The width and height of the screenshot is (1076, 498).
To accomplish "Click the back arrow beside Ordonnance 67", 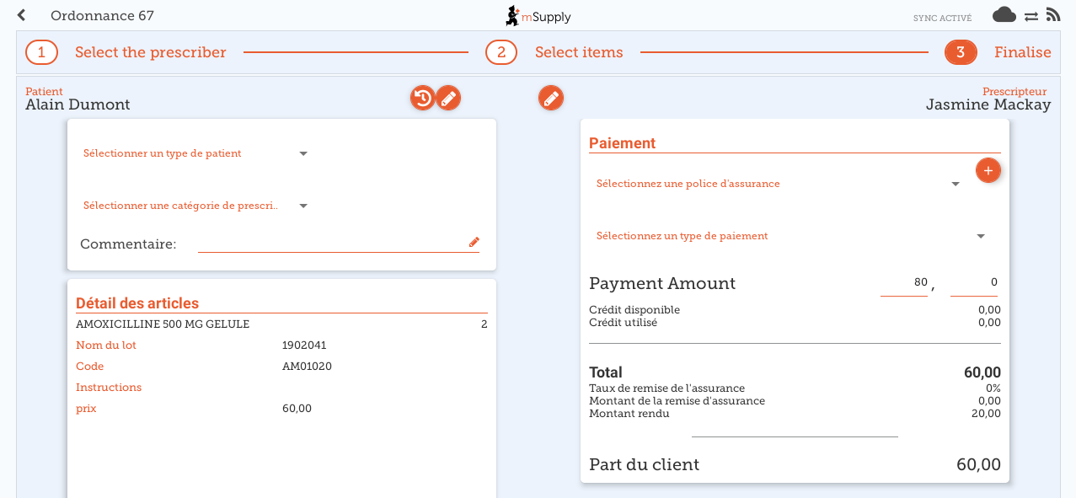I will click(21, 15).
